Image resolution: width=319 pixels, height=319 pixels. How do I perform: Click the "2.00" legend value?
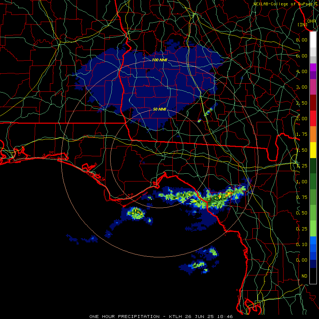[x=302, y=118]
